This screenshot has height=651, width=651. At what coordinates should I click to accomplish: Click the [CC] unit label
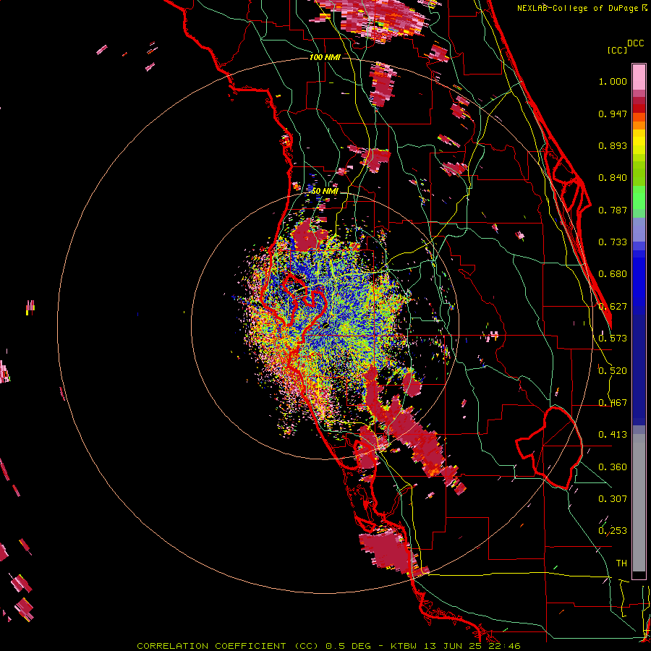click(x=618, y=50)
